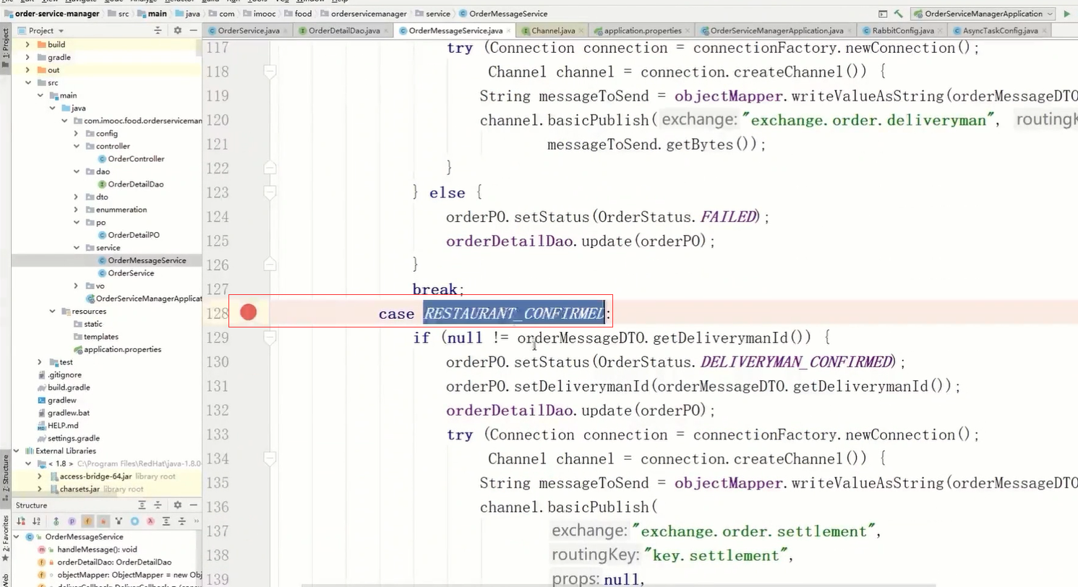Select OrderService class in project tree
The height and width of the screenshot is (587, 1078).
(x=130, y=273)
